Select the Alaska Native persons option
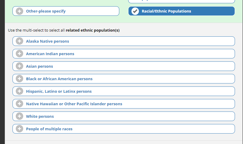The image size is (243, 144). pyautogui.click(x=48, y=41)
